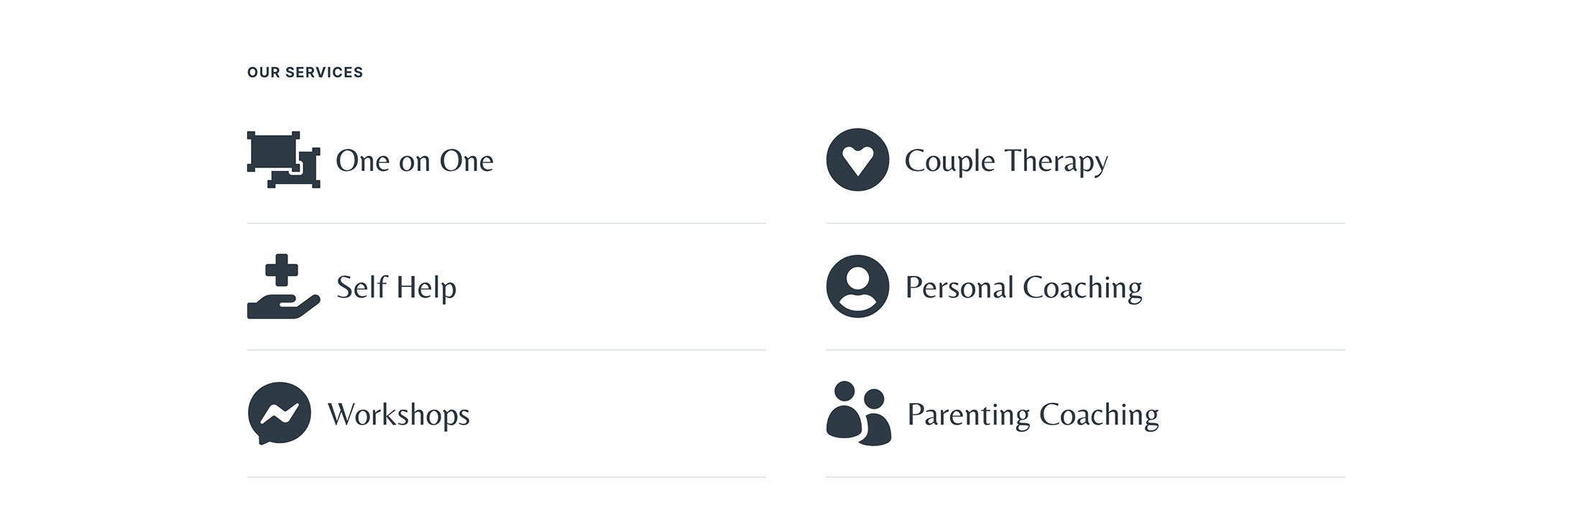
Task: Click the One on One overlapping rectangles icon
Action: pyautogui.click(x=283, y=160)
